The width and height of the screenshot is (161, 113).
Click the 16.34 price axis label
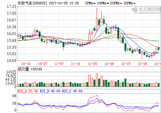point(11,27)
